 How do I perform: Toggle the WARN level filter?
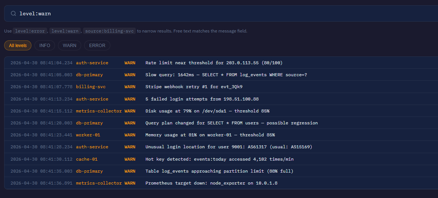pyautogui.click(x=70, y=46)
